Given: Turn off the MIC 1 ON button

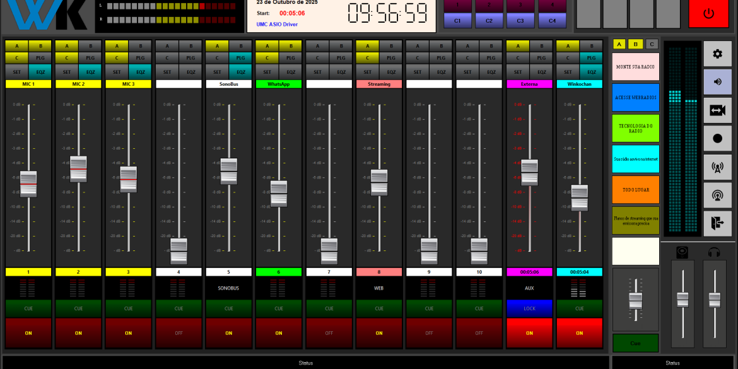Looking at the screenshot, I should pyautogui.click(x=28, y=333).
